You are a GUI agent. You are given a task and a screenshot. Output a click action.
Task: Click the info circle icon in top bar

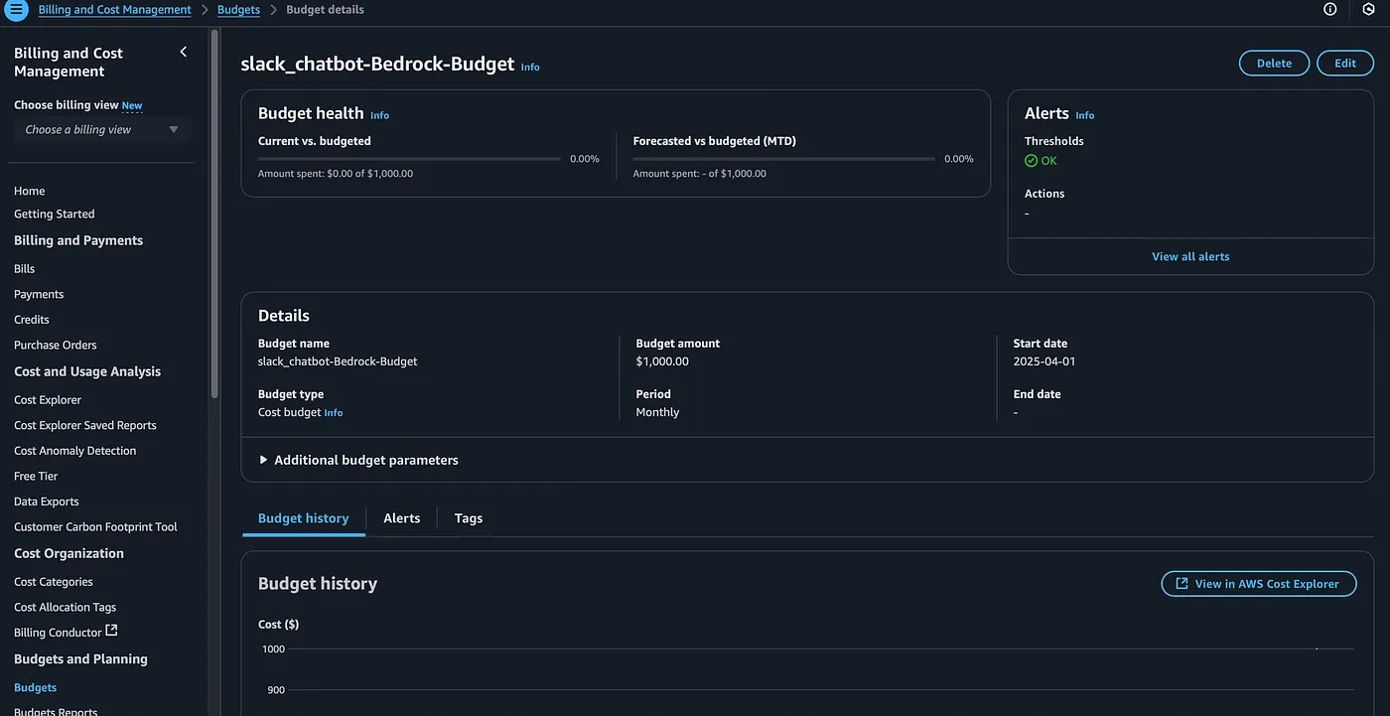pyautogui.click(x=1330, y=9)
